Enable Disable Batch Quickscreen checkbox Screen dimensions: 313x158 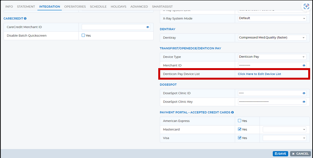83,36
